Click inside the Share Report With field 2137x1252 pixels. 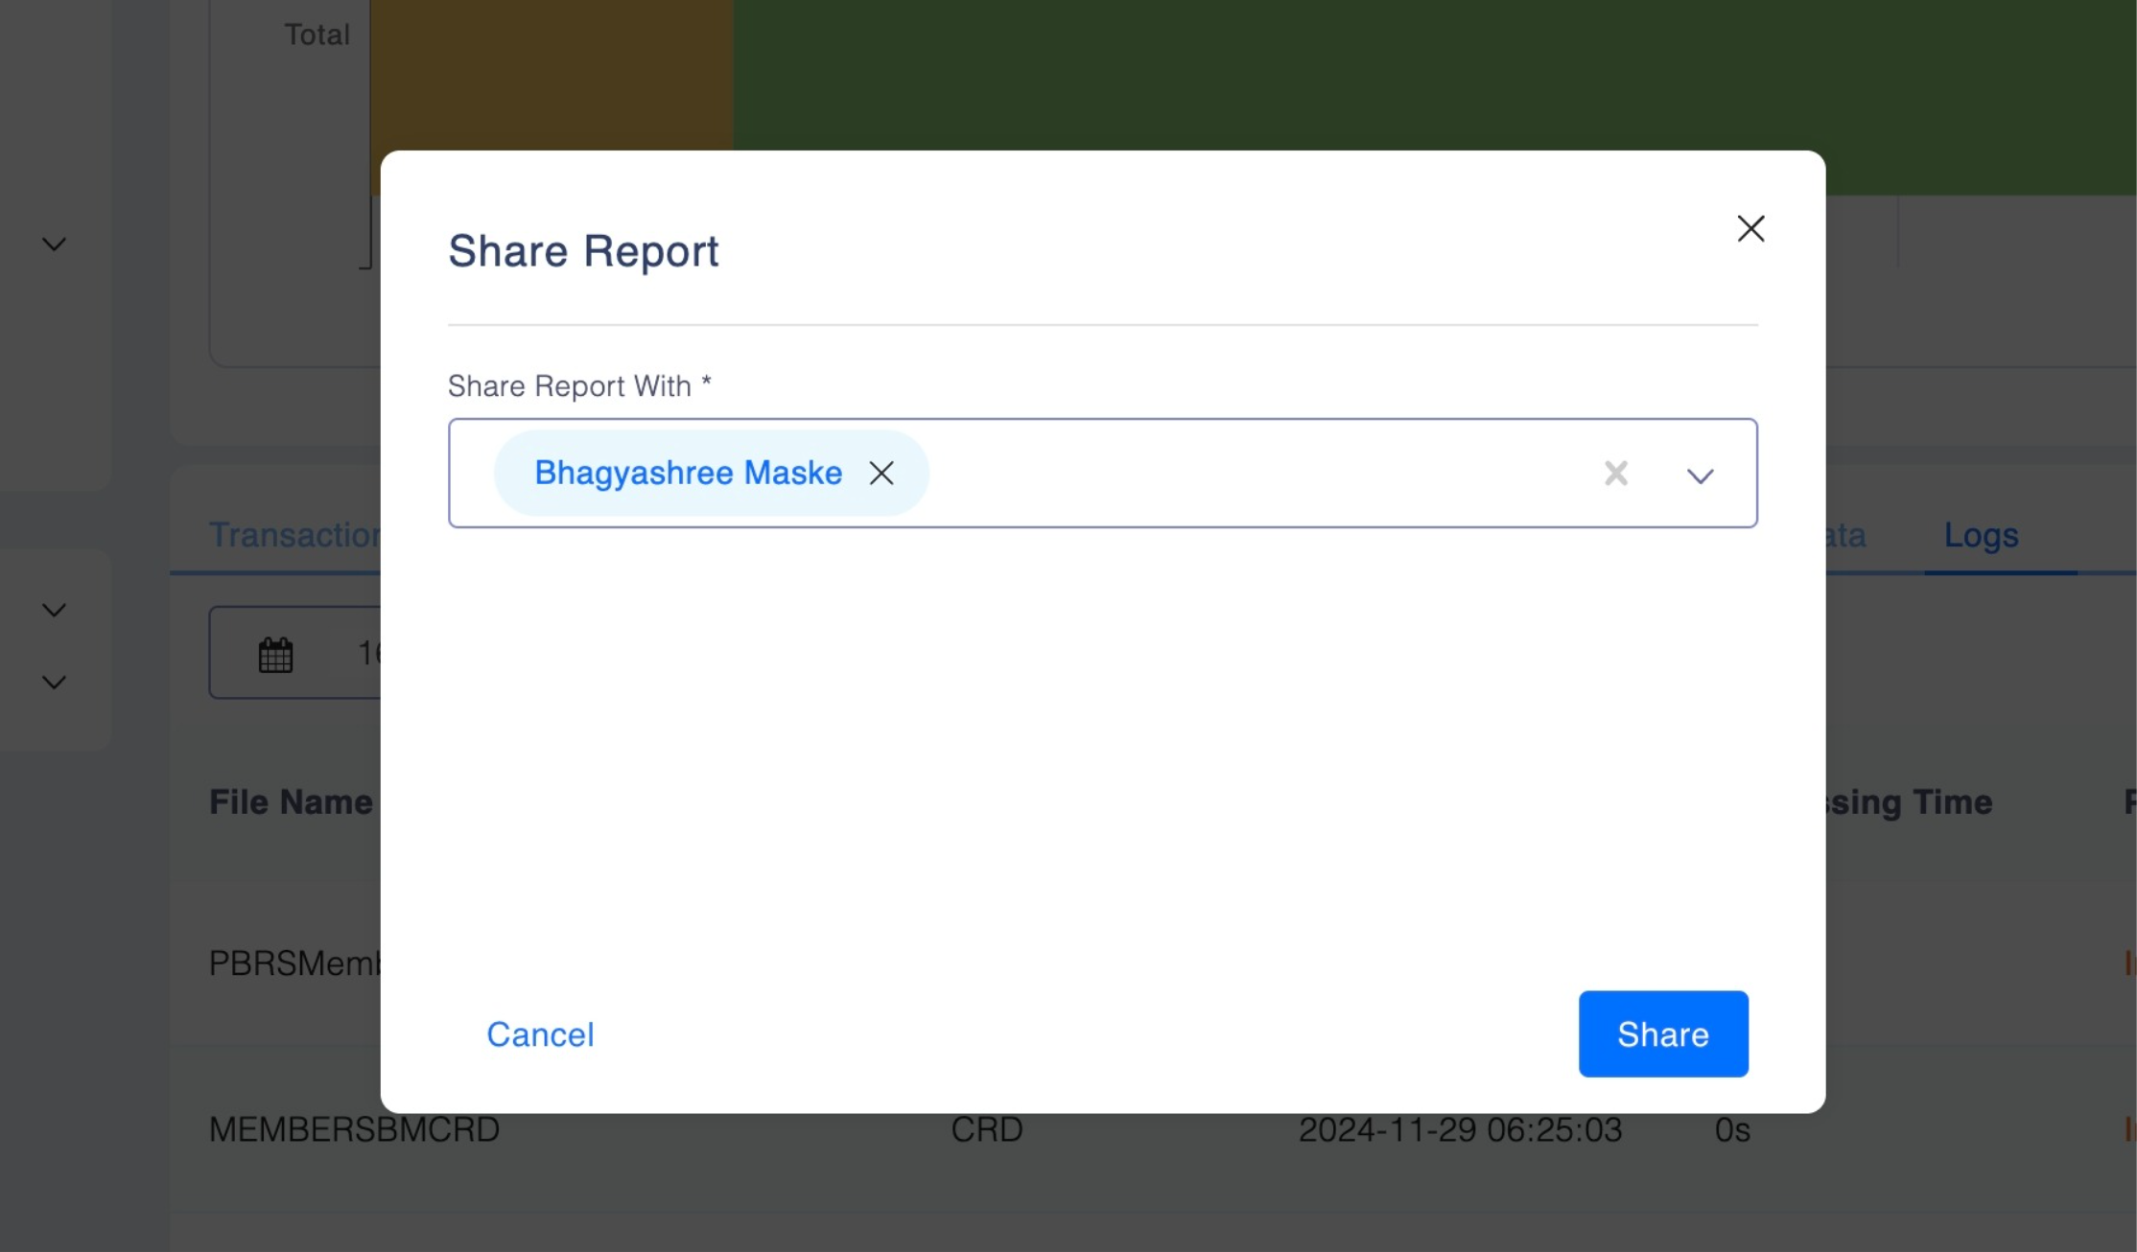[x=1247, y=473]
